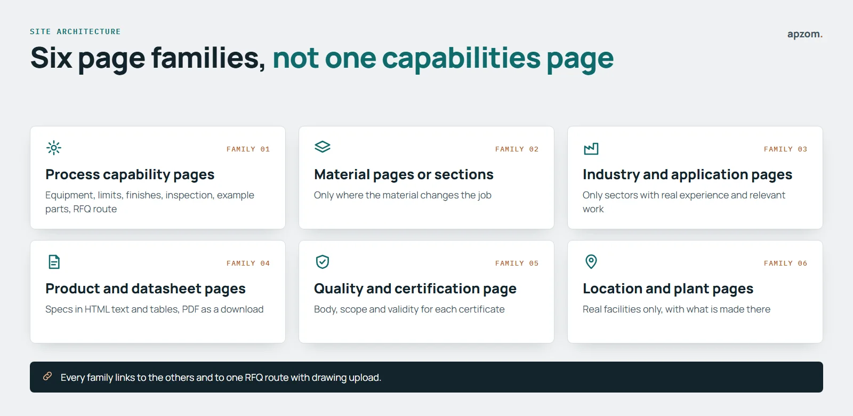Click the apzom logo

tap(805, 35)
